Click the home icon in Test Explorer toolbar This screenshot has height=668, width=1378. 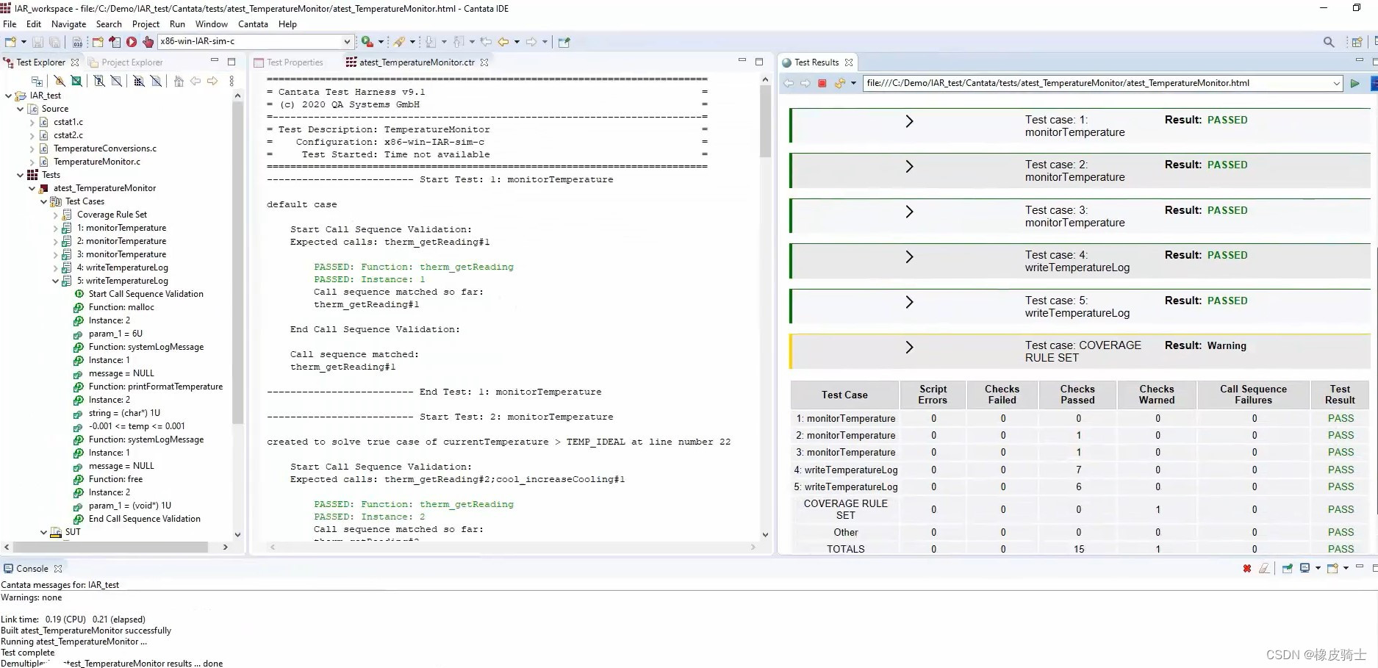(179, 81)
